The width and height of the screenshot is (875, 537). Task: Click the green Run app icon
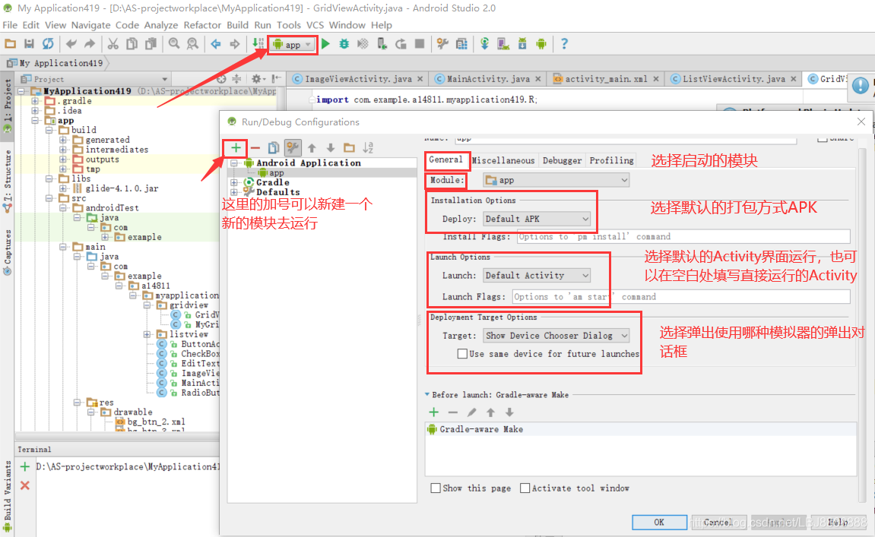point(326,44)
